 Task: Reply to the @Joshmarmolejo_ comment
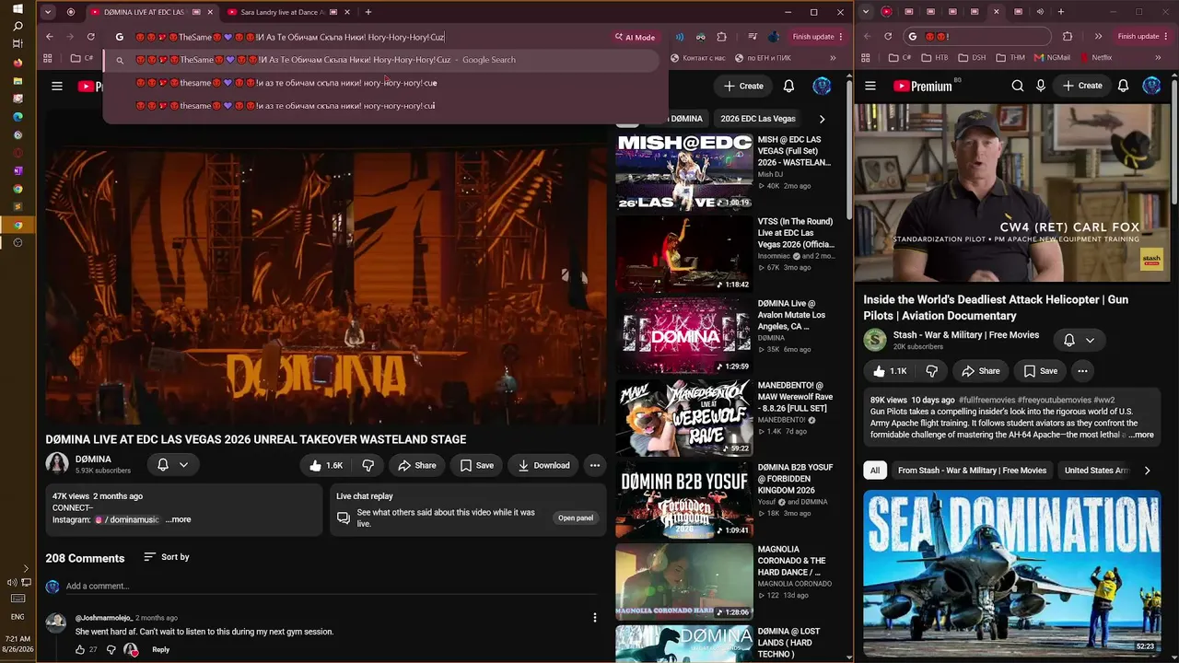coord(160,650)
